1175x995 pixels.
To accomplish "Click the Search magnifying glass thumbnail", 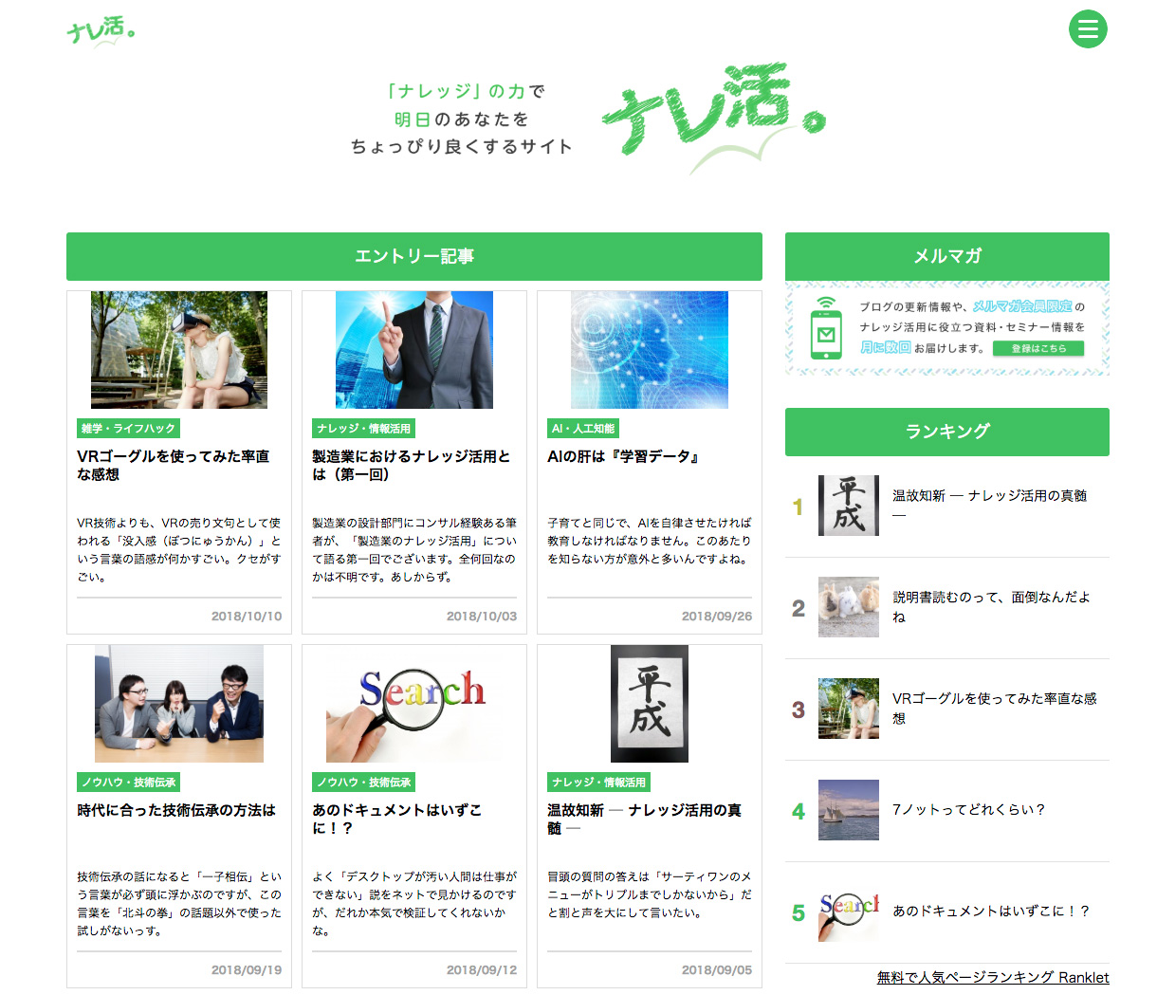I will pos(414,704).
